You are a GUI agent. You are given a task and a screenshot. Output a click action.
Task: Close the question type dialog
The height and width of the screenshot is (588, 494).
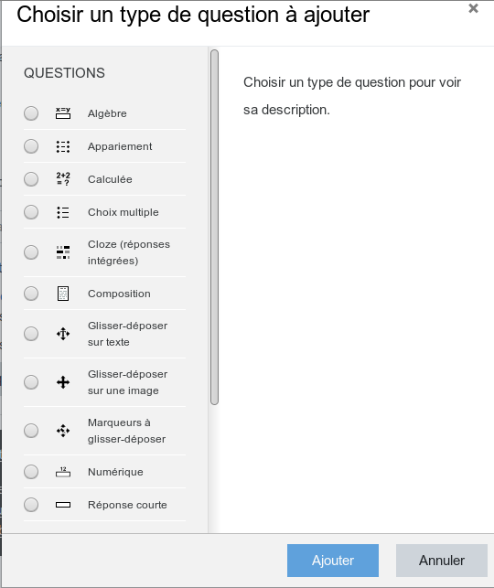pos(473,8)
